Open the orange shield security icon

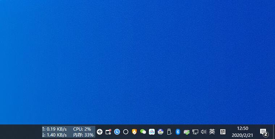click(134, 132)
